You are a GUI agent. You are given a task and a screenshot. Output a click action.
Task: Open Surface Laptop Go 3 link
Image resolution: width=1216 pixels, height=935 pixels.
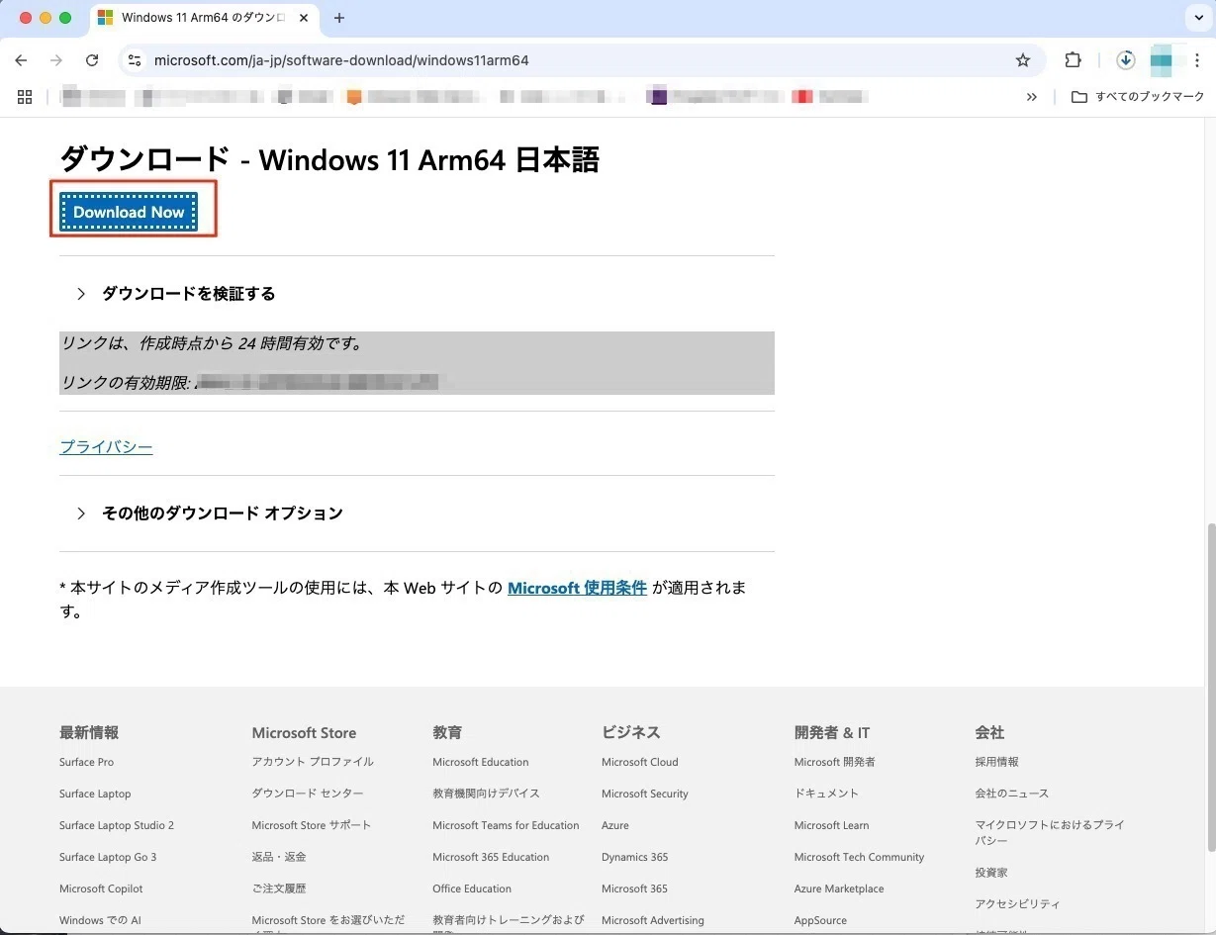click(x=108, y=857)
